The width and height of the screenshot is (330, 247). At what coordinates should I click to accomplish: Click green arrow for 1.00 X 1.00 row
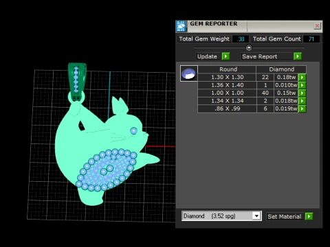coord(302,93)
